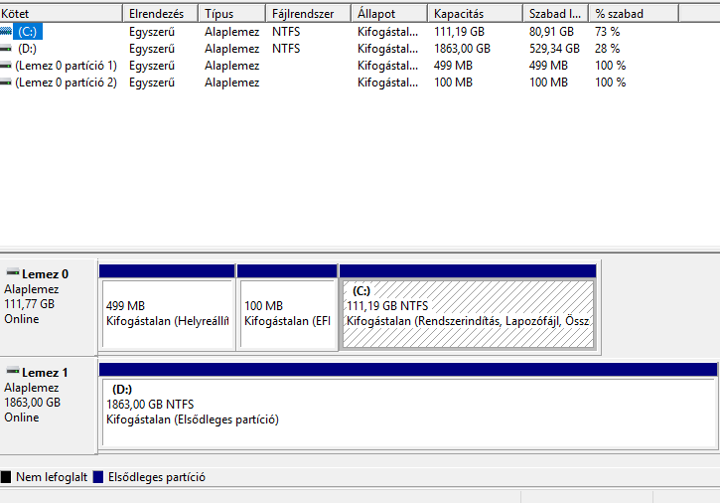Click the Lemez 0 partíció 2 drive icon
720x503 pixels.
point(6,83)
